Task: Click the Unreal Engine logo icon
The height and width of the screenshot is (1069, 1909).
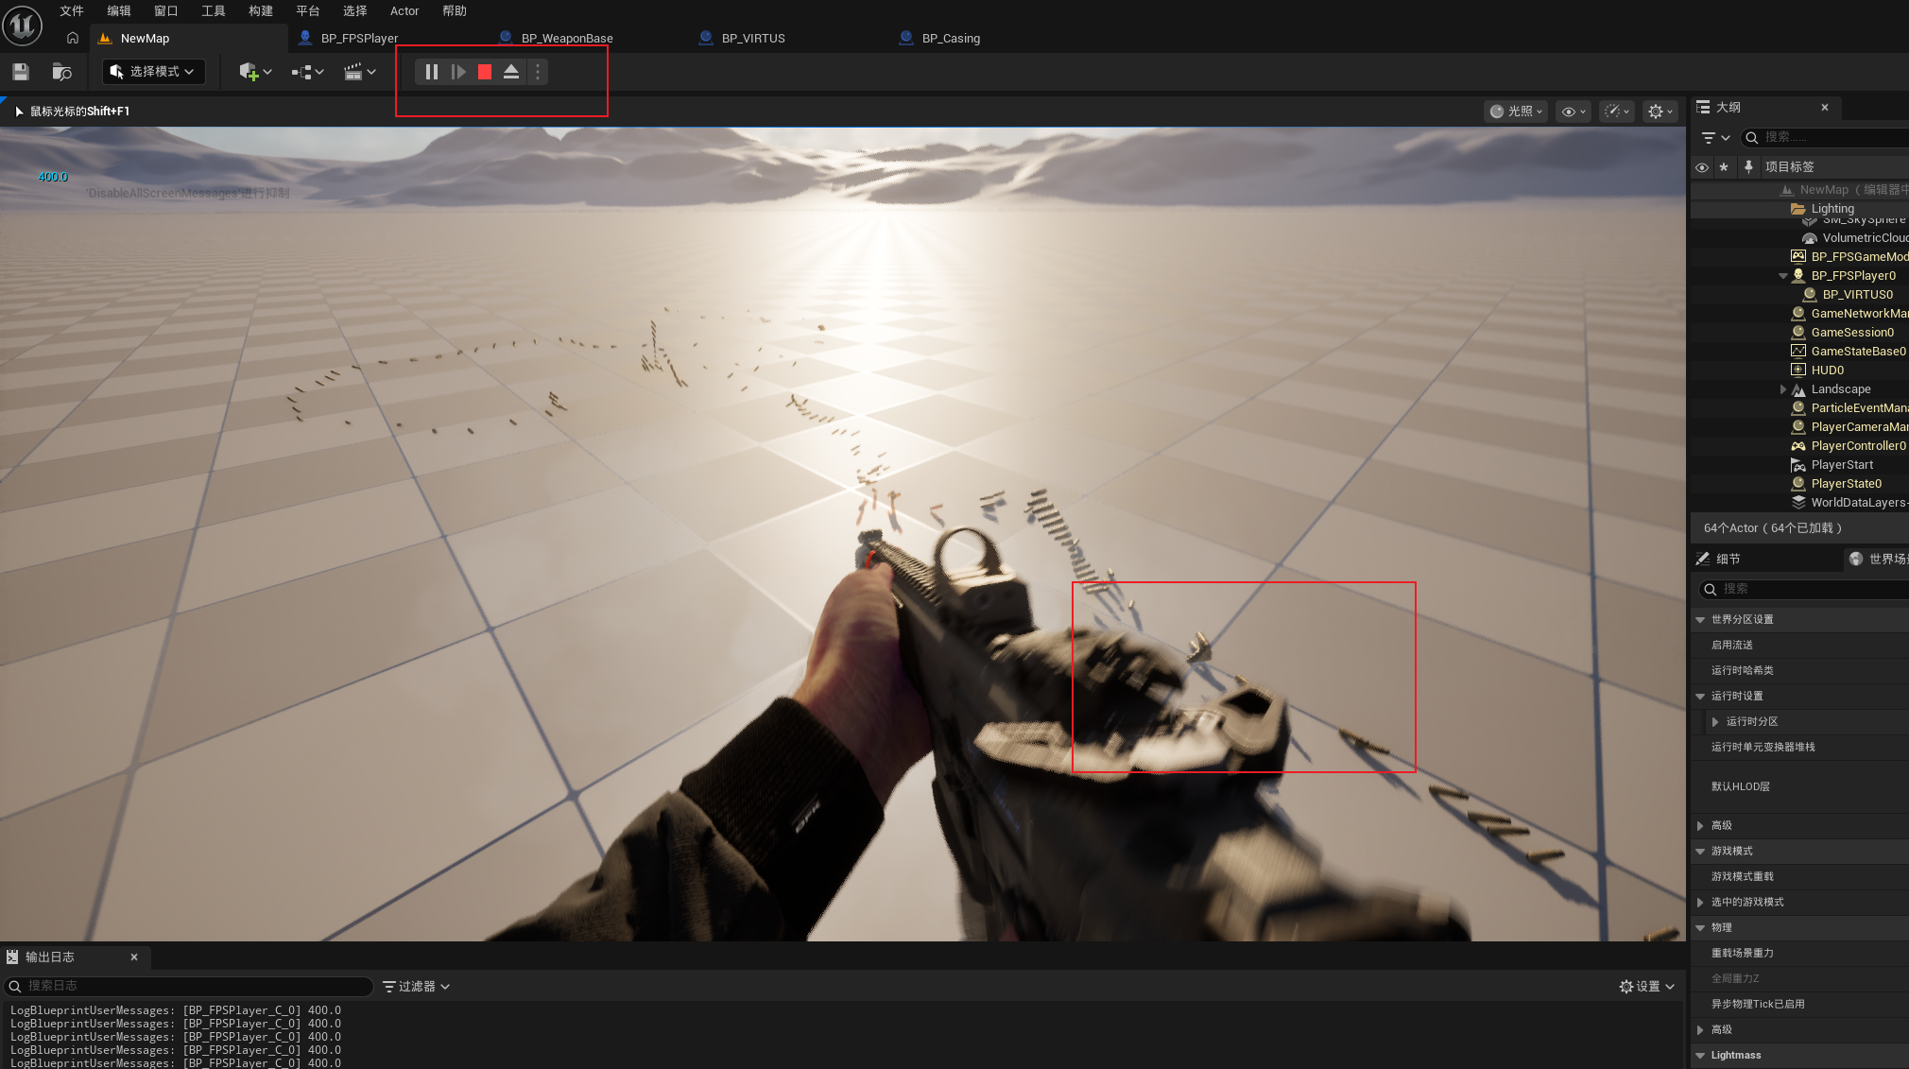Action: coord(23,26)
